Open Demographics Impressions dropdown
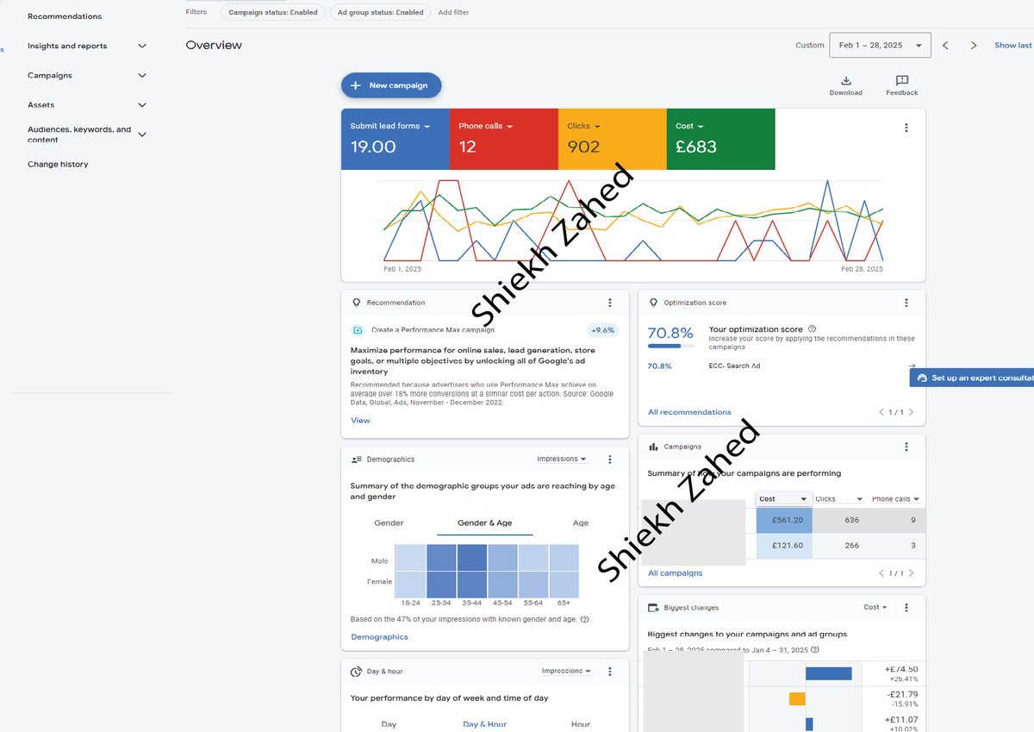Viewport: 1034px width, 732px height. click(562, 460)
